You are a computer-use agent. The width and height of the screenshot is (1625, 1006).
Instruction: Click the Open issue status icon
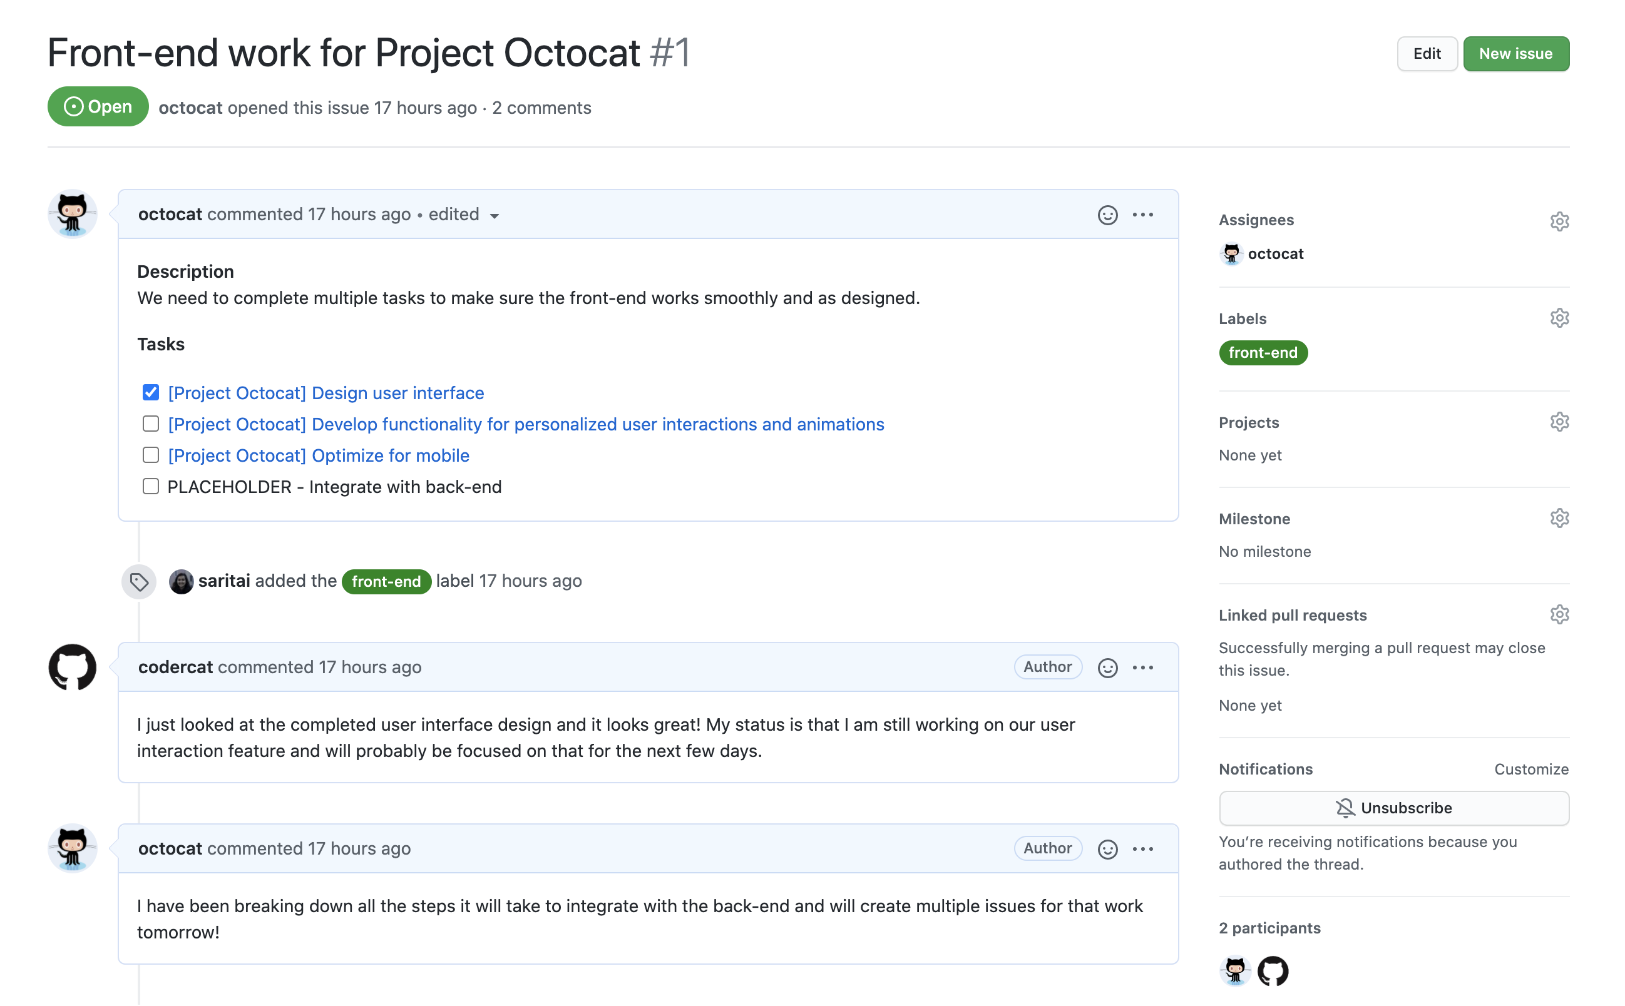72,107
